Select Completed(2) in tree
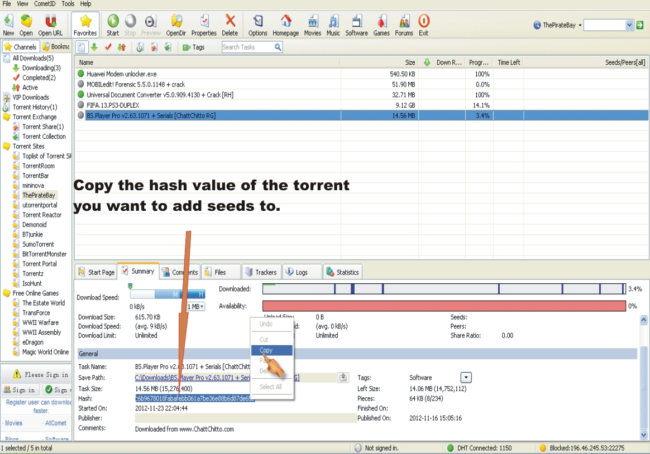 coord(39,78)
